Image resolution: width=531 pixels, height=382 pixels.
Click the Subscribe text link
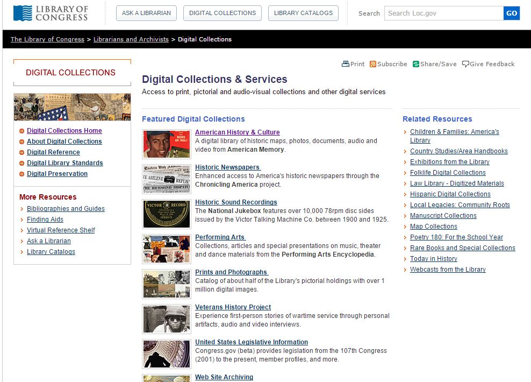click(392, 64)
